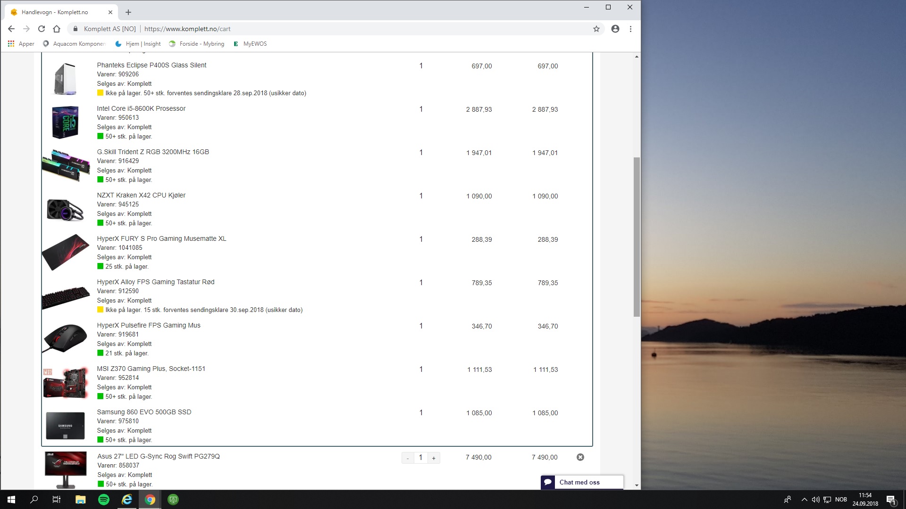The height and width of the screenshot is (509, 906).
Task: Open NZXT Kraken X42 CPU Kjøler
Action: (141, 195)
